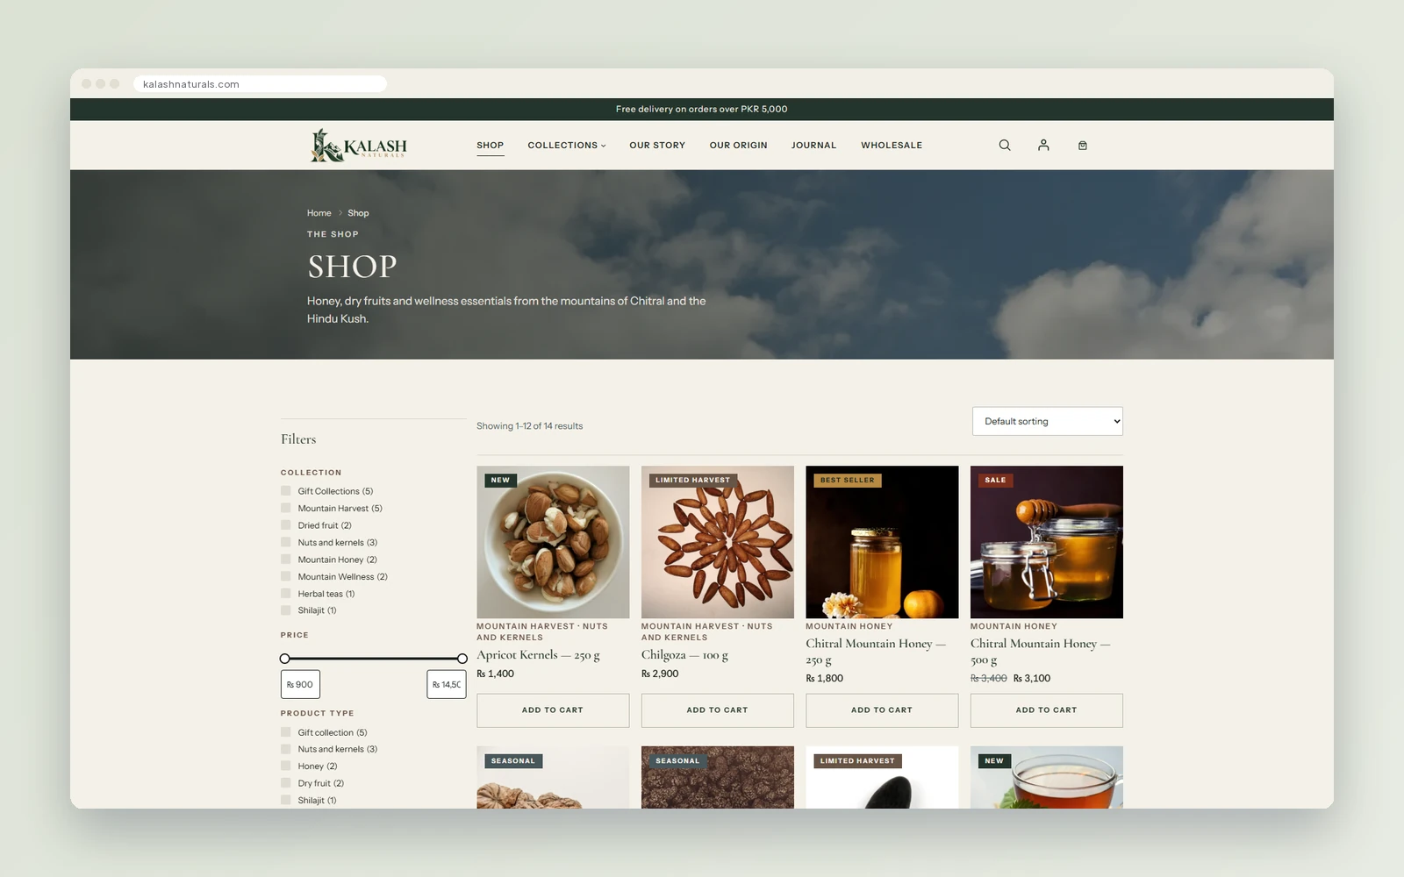This screenshot has width=1404, height=877.
Task: Open the Best Seller honey jar image
Action: (882, 542)
